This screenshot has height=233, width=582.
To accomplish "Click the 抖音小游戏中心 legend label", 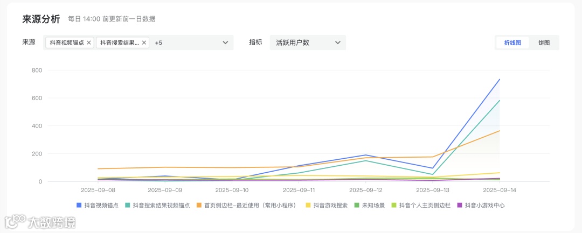I will [x=485, y=205].
